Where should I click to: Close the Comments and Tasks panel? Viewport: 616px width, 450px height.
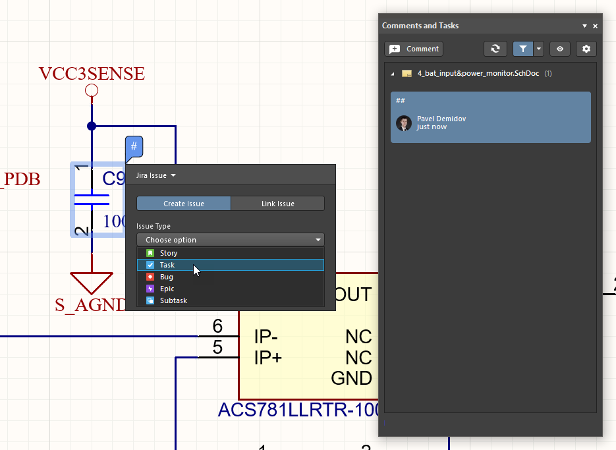pyautogui.click(x=595, y=26)
